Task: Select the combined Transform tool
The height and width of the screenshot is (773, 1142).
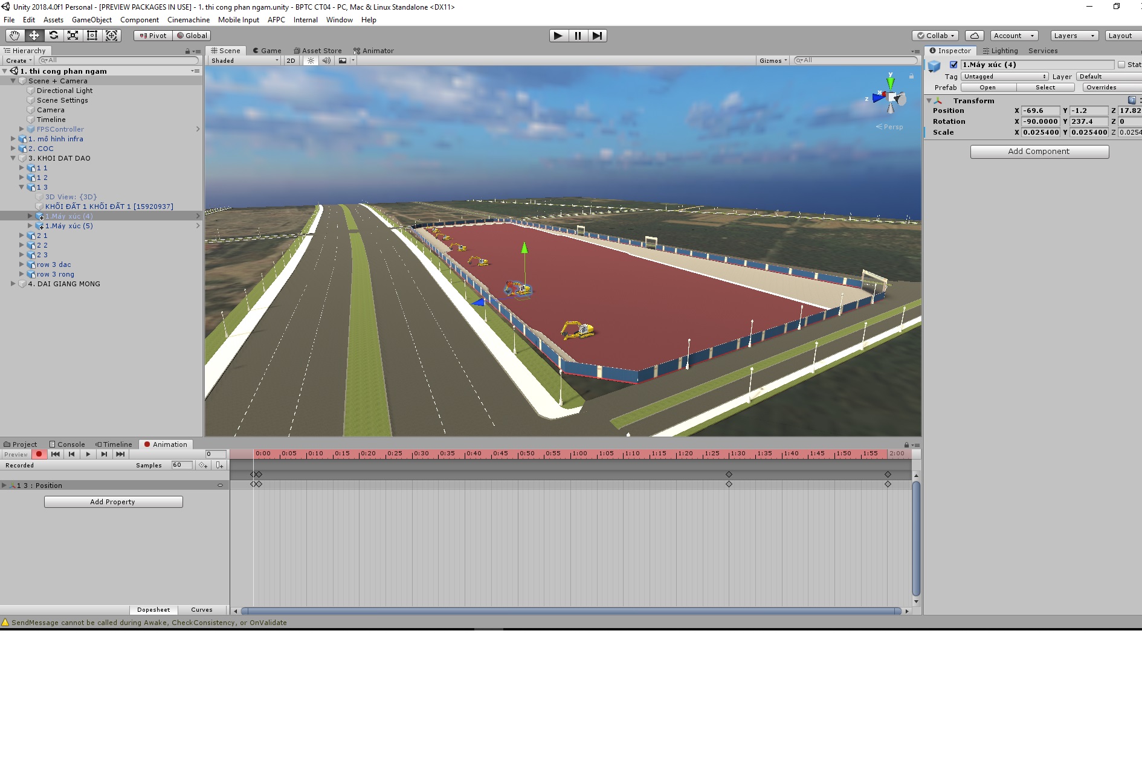Action: [x=112, y=36]
